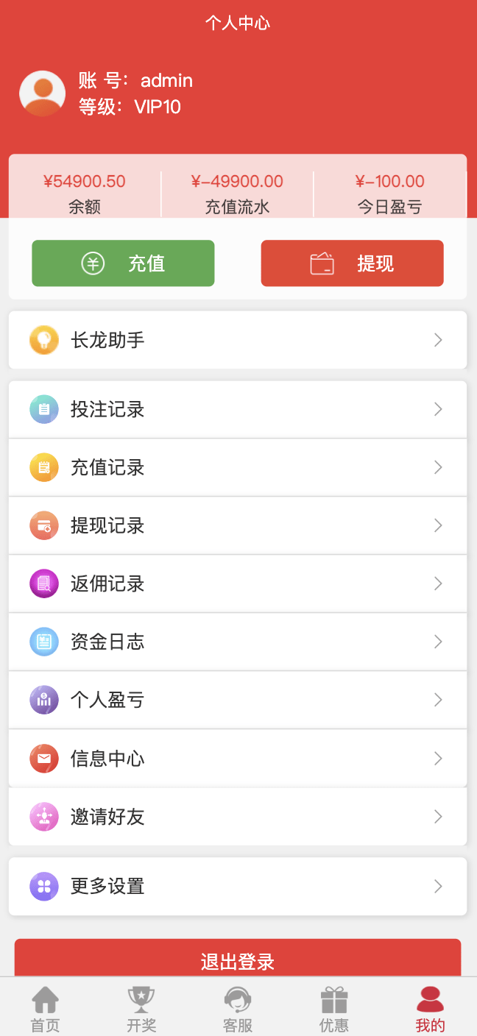Screen dimensions: 477x1036
Task: Switch to the 首页 home tab
Action: [45, 1009]
